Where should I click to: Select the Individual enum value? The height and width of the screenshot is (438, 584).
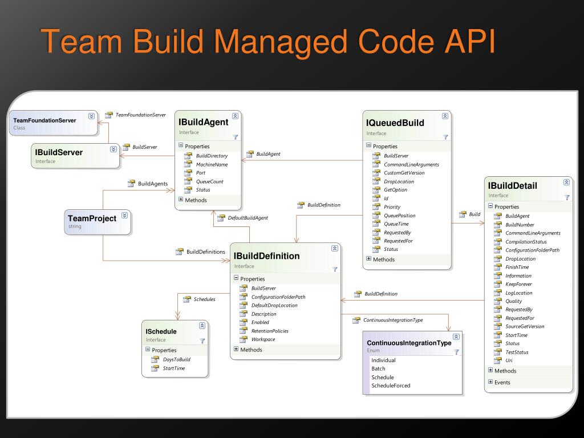(383, 360)
